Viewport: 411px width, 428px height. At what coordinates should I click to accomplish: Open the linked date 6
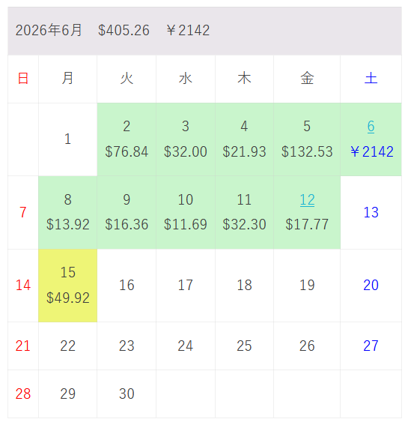(x=371, y=127)
